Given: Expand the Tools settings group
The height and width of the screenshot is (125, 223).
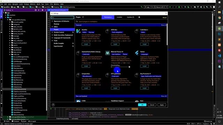Looking at the screenshot, I should click(x=52, y=41).
